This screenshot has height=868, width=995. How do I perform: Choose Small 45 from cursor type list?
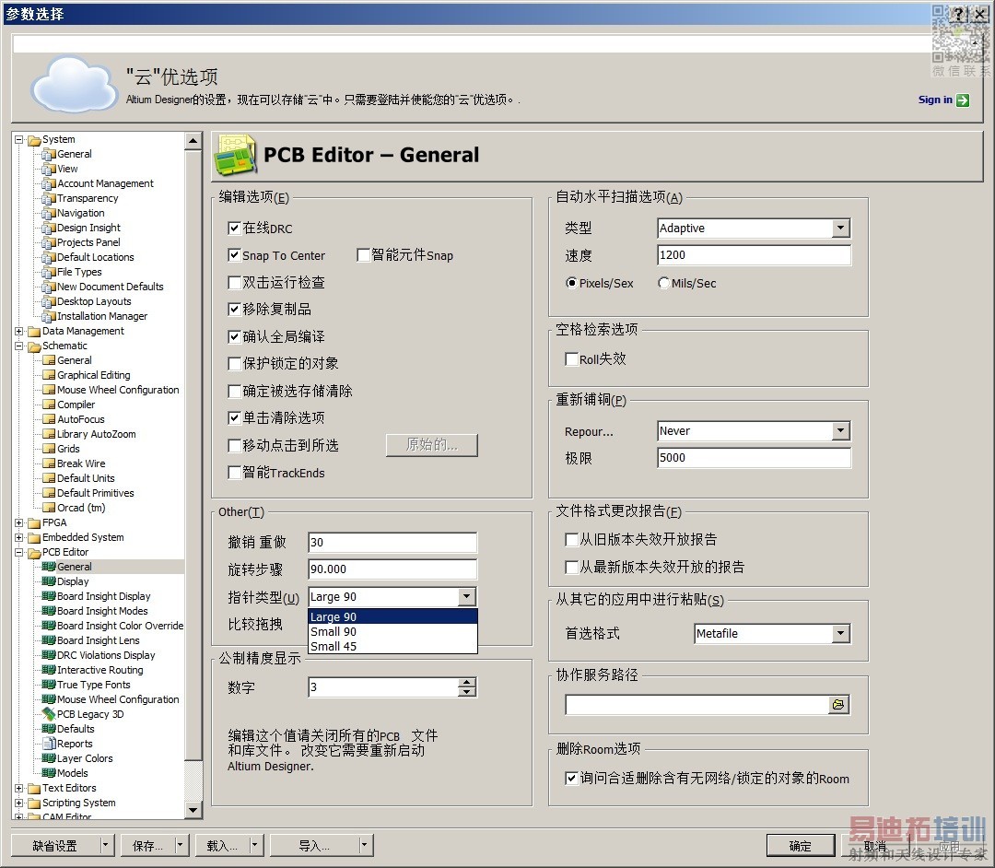[x=392, y=647]
